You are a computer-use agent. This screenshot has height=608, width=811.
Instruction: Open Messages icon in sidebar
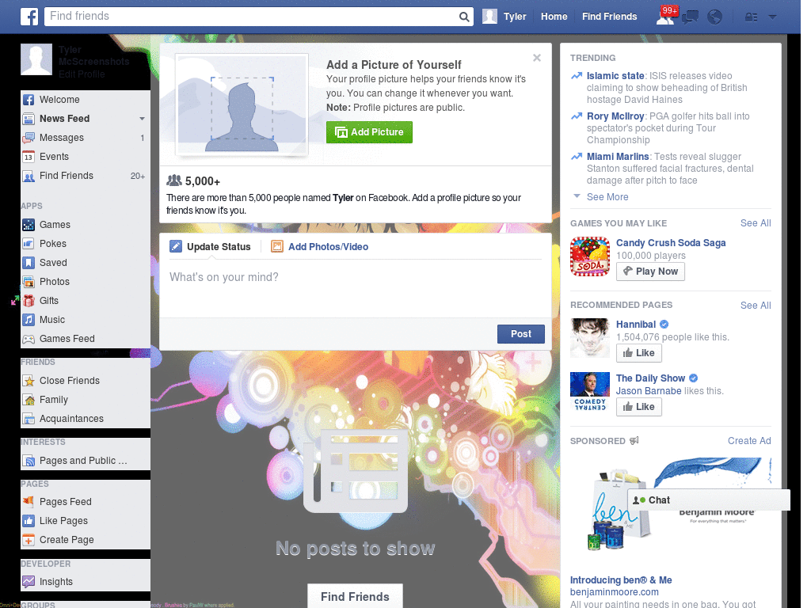point(29,138)
